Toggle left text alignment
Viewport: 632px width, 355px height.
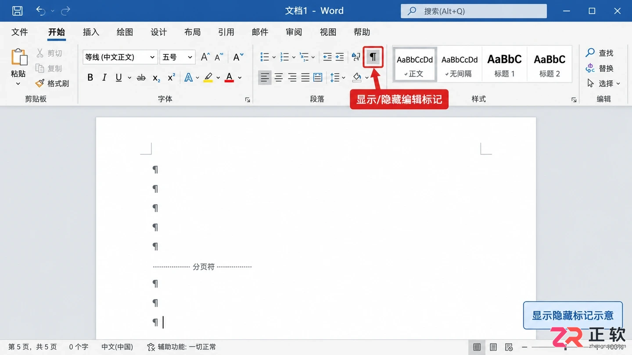[x=265, y=78]
